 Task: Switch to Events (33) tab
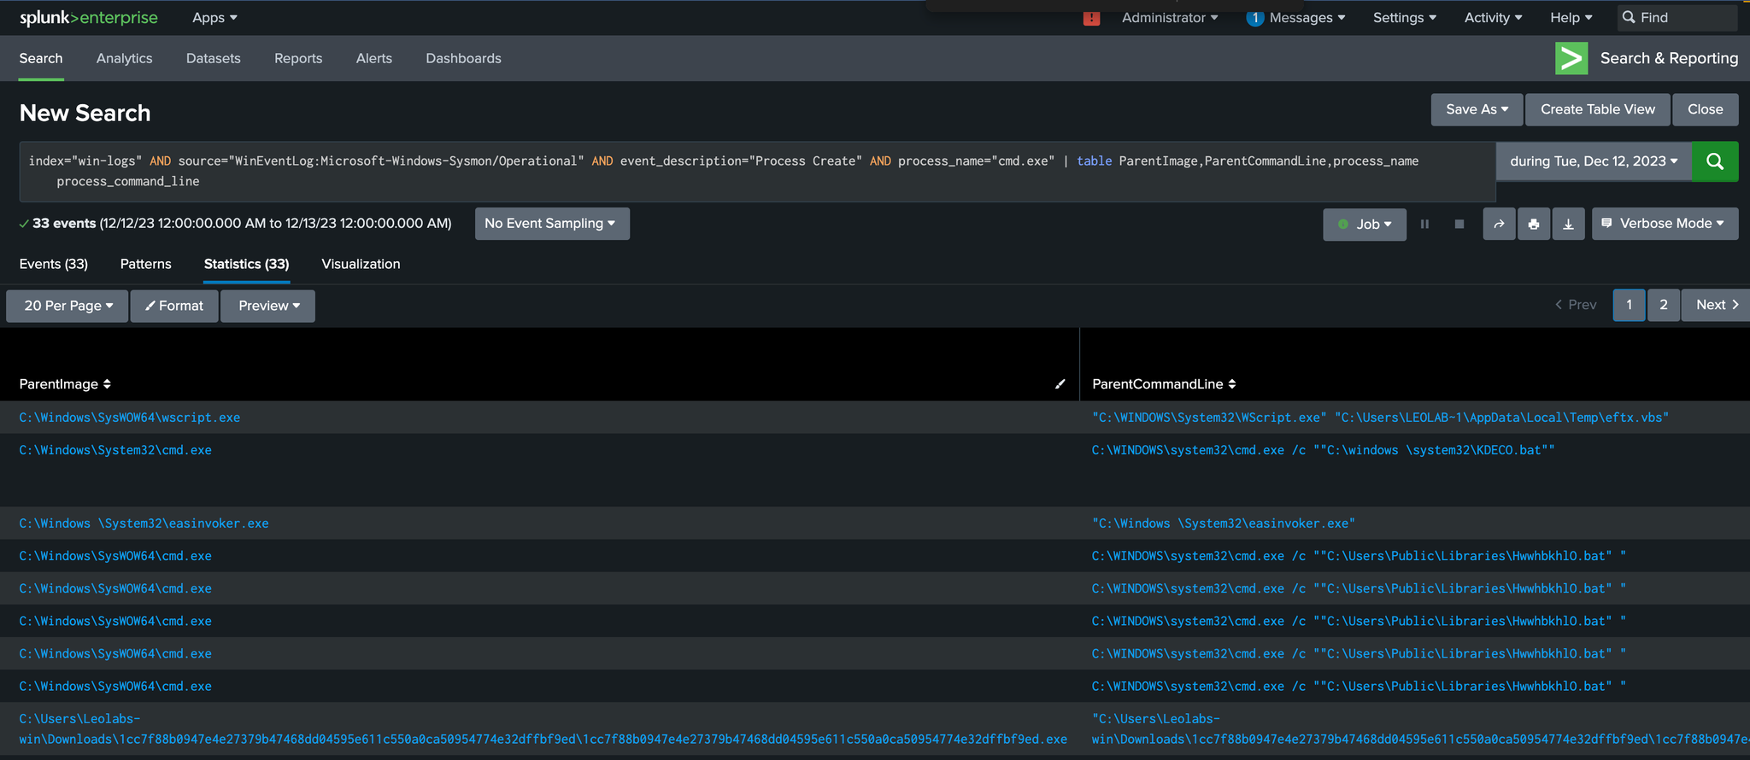[x=54, y=264]
